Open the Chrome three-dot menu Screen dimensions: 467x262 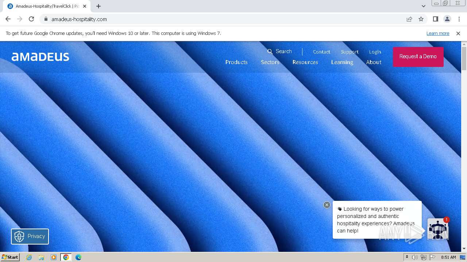(x=459, y=19)
